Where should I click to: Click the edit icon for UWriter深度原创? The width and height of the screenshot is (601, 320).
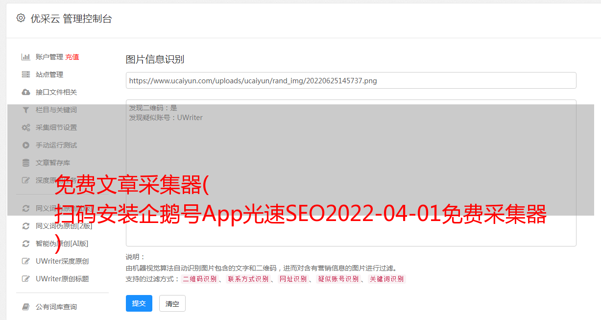click(26, 261)
